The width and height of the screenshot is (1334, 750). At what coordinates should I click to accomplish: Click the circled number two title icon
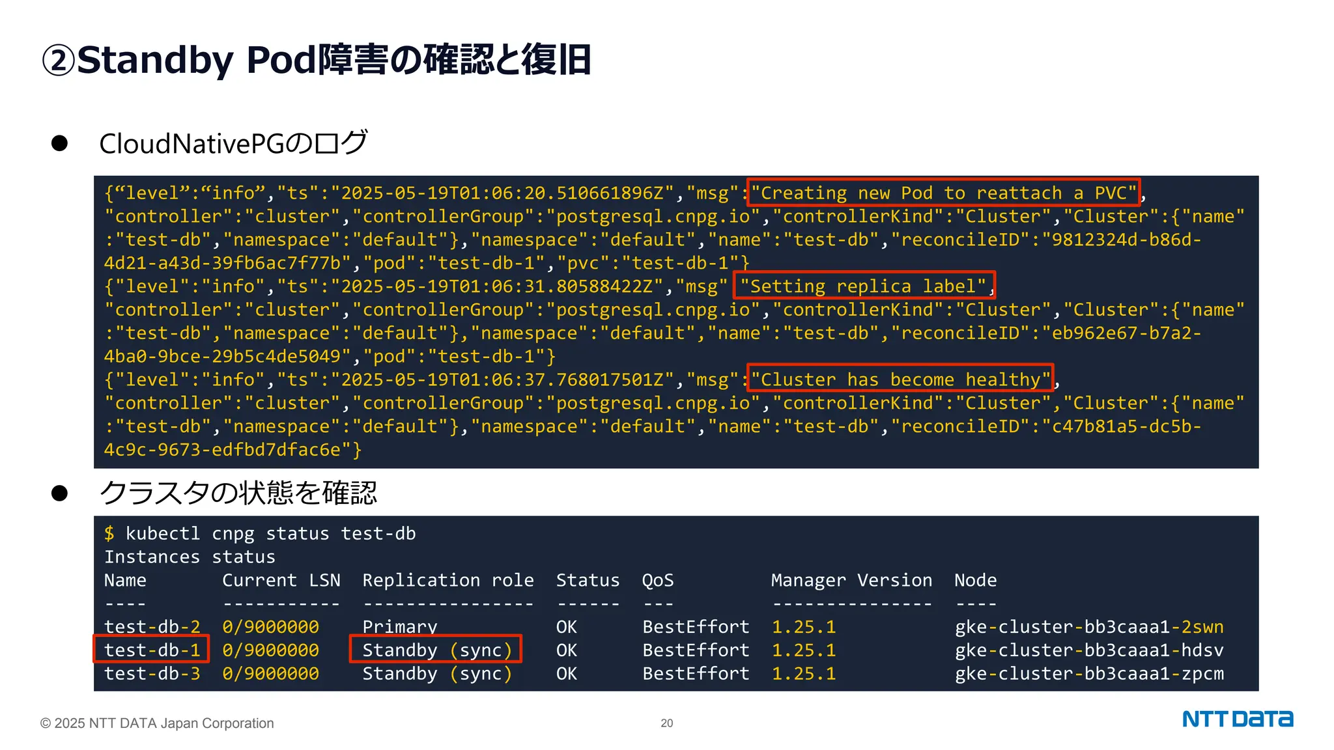tap(59, 61)
